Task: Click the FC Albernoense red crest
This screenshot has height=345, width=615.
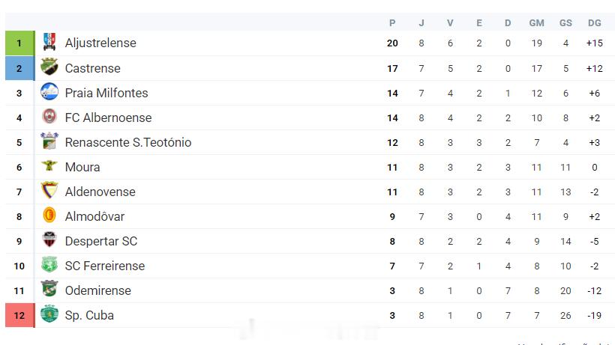Action: click(x=49, y=117)
